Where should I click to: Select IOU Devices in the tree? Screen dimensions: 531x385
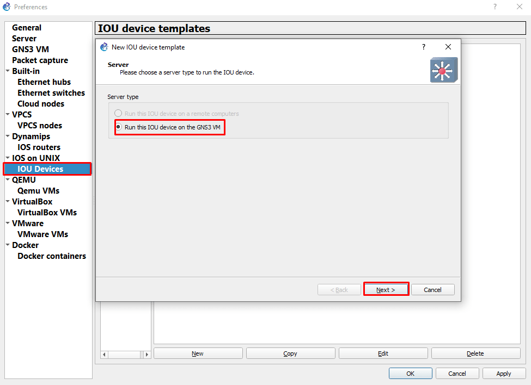coord(47,169)
